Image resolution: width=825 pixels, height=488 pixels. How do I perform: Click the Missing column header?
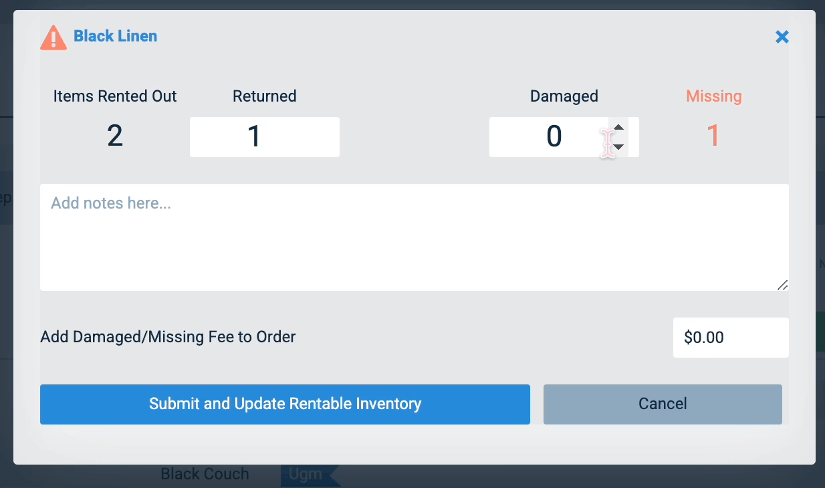713,96
